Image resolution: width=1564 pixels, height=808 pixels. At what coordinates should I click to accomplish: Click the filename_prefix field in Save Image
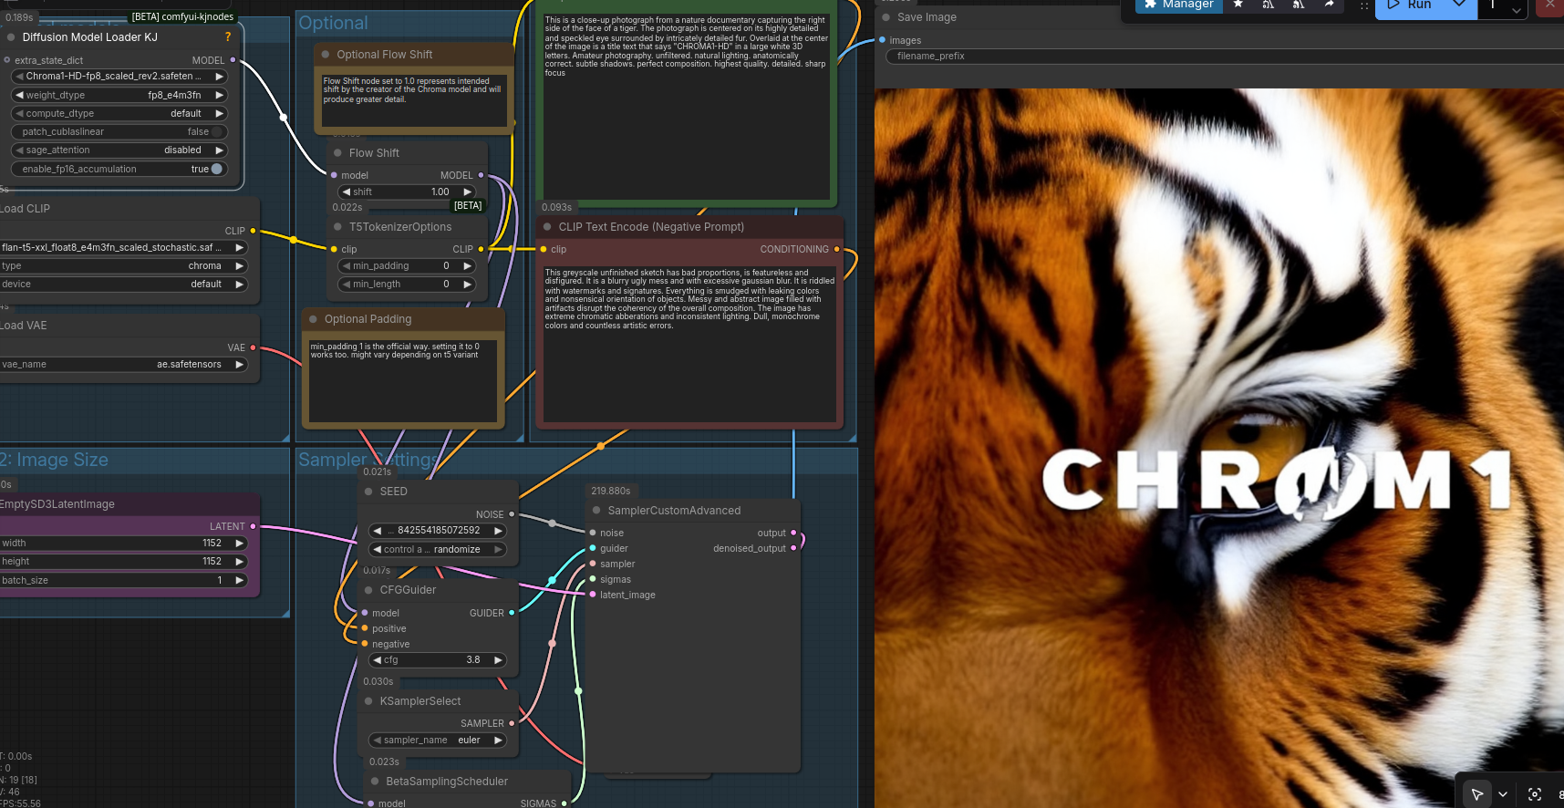coord(1225,57)
